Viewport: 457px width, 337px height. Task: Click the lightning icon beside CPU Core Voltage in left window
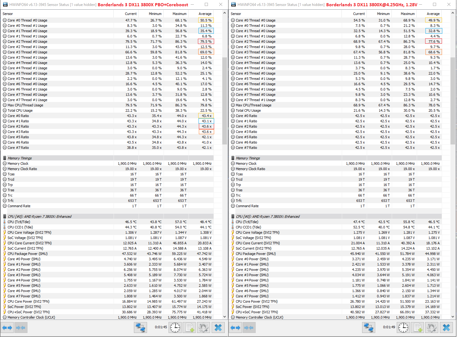click(5, 232)
